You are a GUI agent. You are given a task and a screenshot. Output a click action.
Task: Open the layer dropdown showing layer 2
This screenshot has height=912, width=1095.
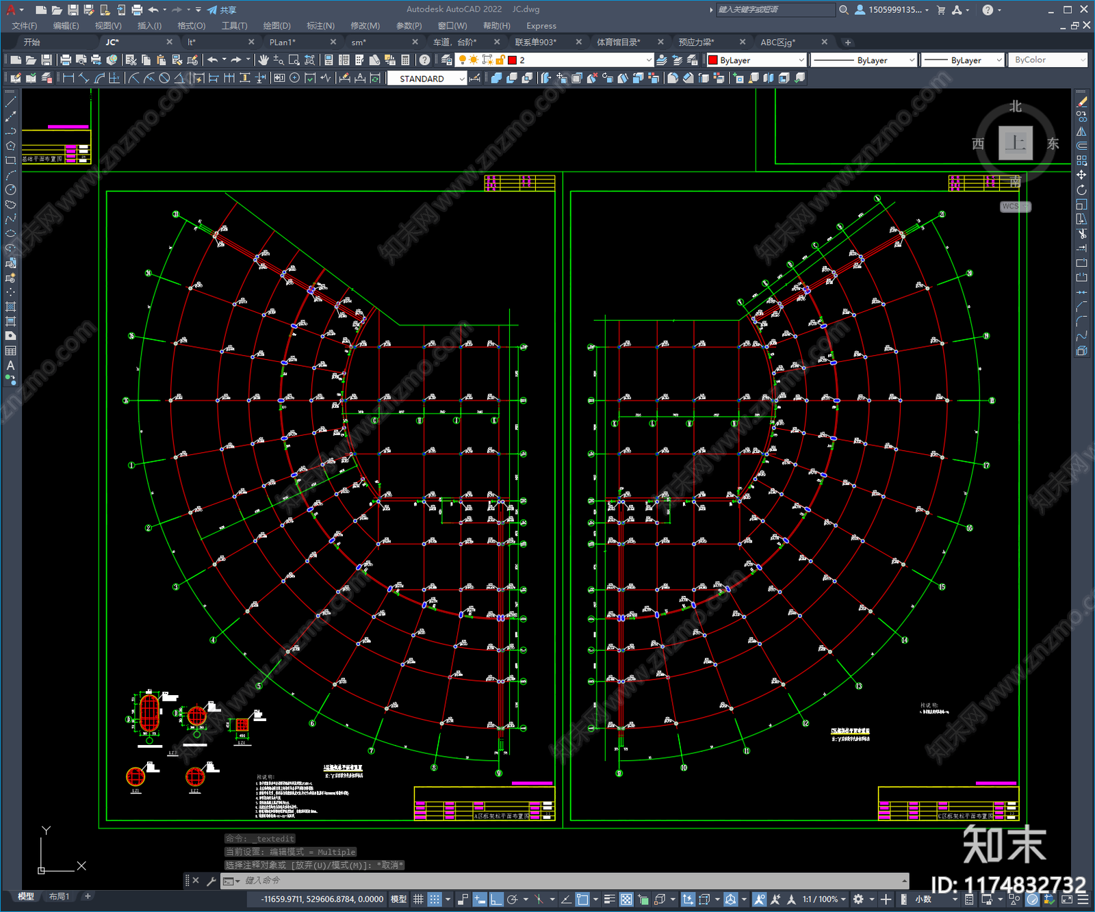pyautogui.click(x=554, y=60)
